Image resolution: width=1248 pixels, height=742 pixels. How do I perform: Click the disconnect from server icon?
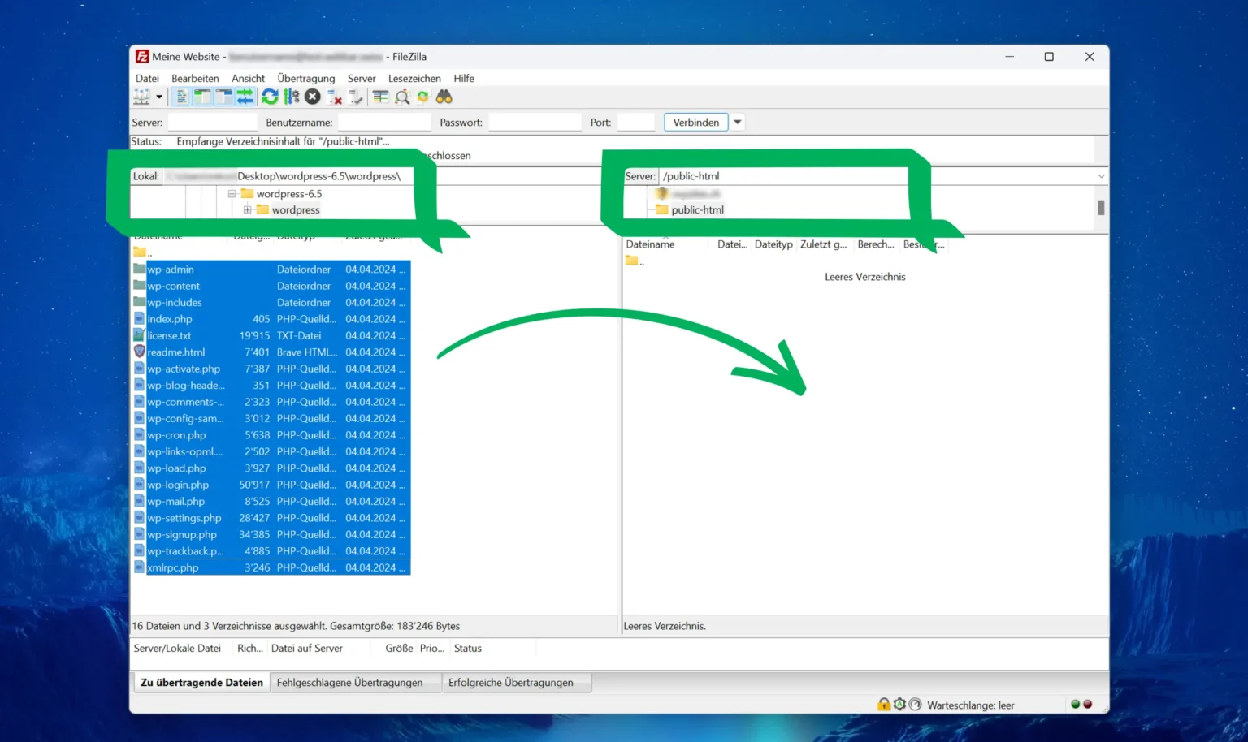pyautogui.click(x=334, y=97)
